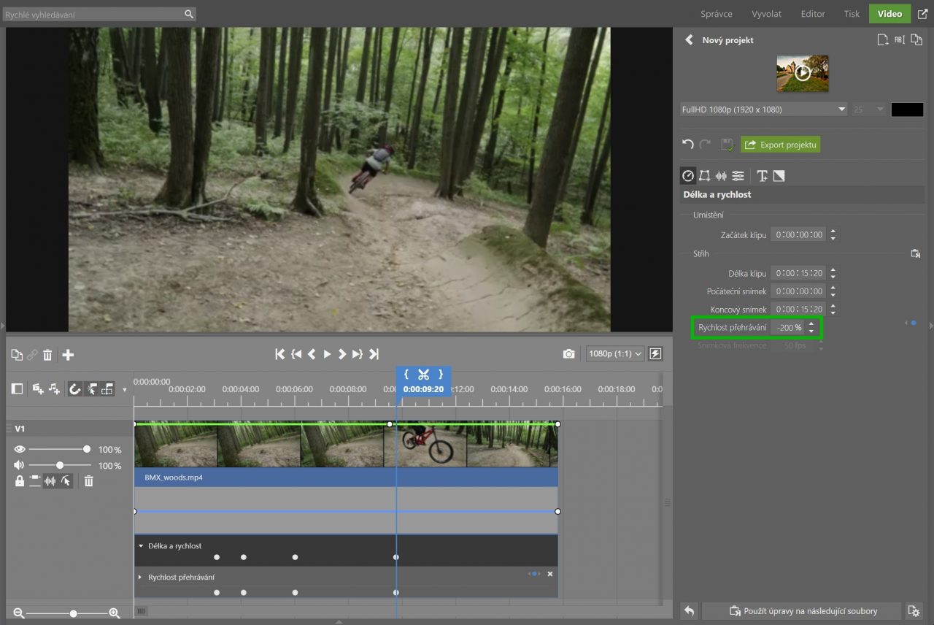Open the 1080p (1:1) preview quality dropdown
The image size is (934, 625).
tap(616, 354)
